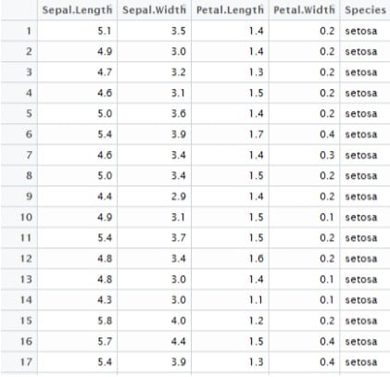The height and width of the screenshot is (377, 390).
Task: Select Sepal.Length value 4.3 in row 14
Action: pos(105,300)
